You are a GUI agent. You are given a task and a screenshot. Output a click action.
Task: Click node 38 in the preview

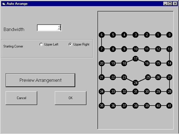(135, 106)
